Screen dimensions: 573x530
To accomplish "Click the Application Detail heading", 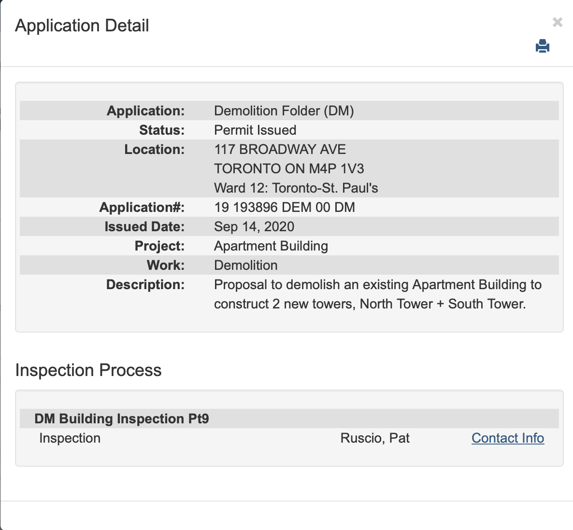I will pyautogui.click(x=82, y=26).
